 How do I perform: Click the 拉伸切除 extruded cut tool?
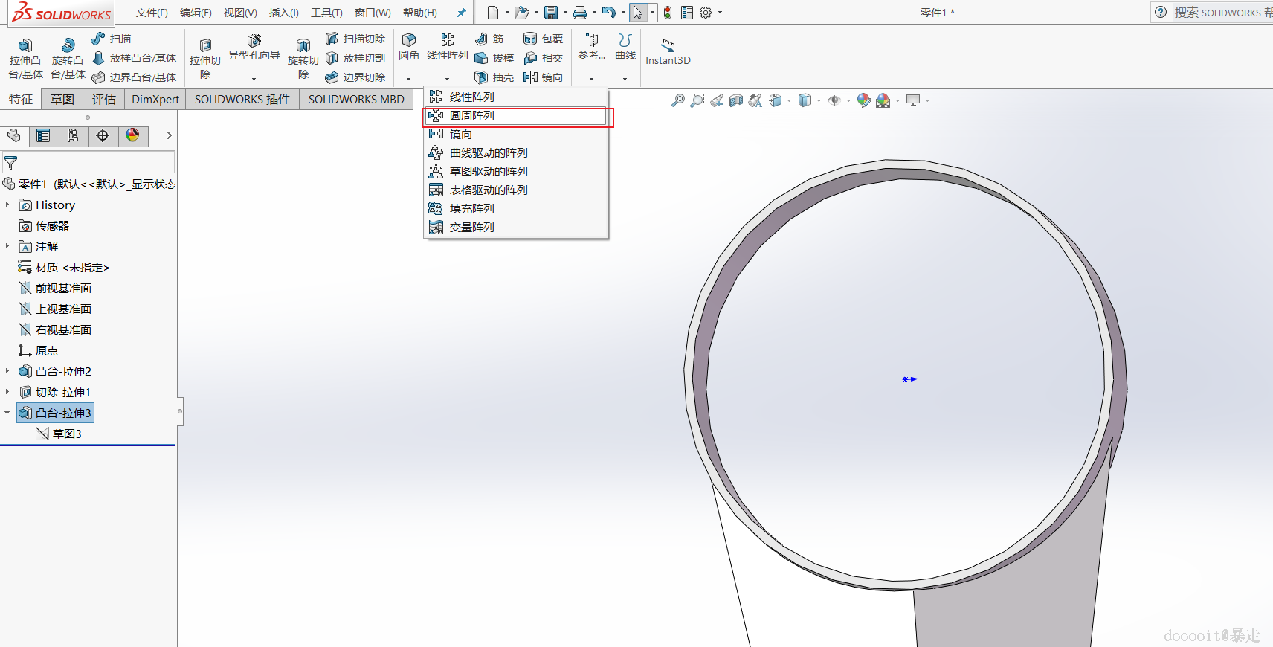click(x=205, y=46)
